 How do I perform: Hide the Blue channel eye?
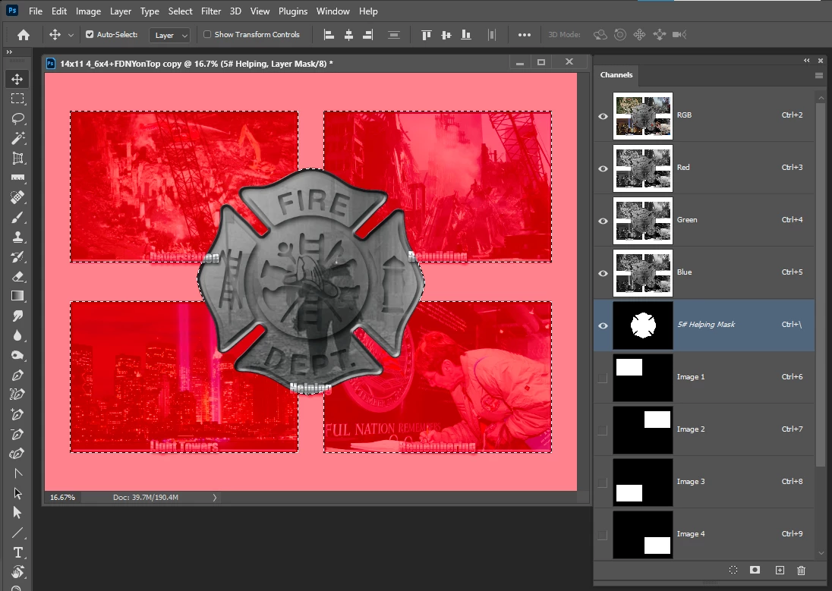[x=603, y=274]
